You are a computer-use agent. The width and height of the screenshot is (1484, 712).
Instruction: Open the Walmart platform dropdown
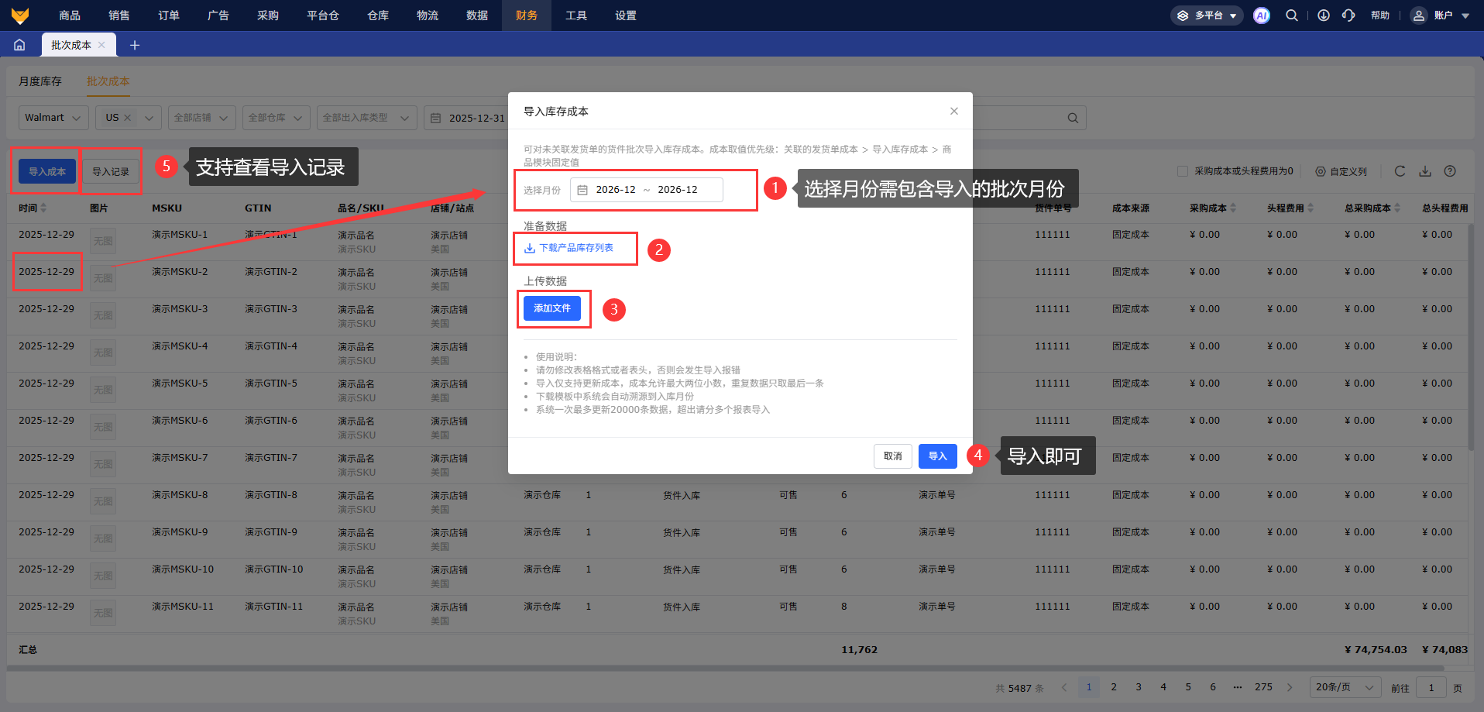pos(53,118)
